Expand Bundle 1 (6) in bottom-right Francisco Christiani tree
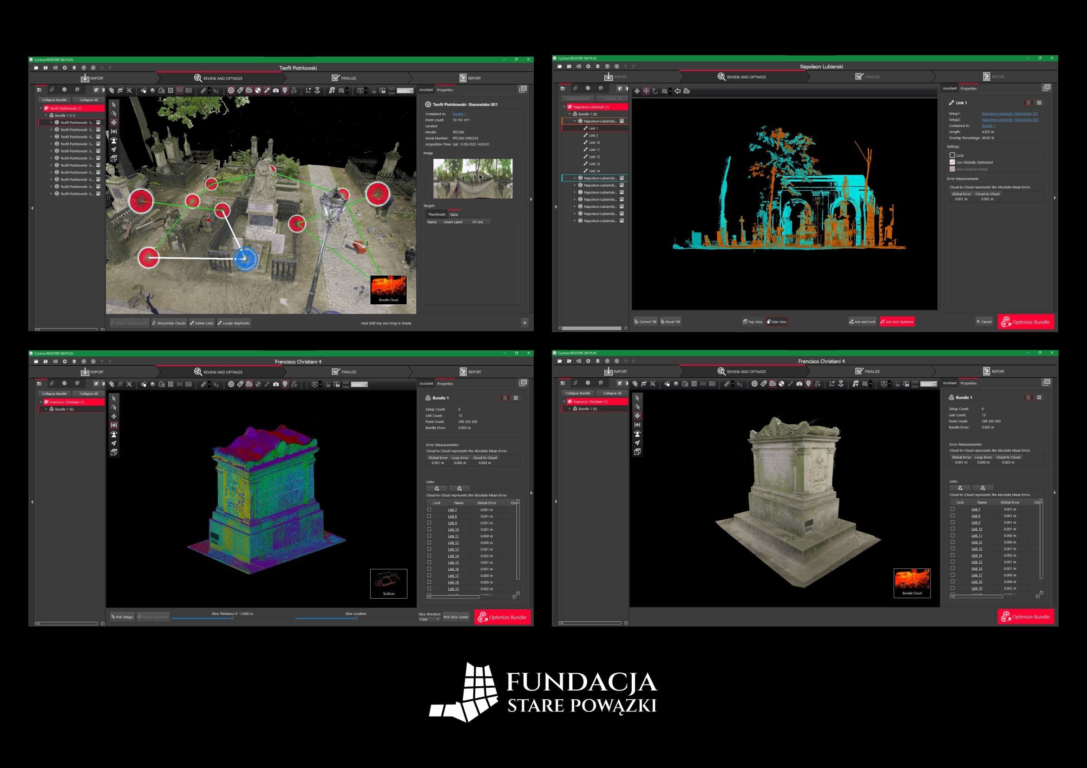 [570, 408]
